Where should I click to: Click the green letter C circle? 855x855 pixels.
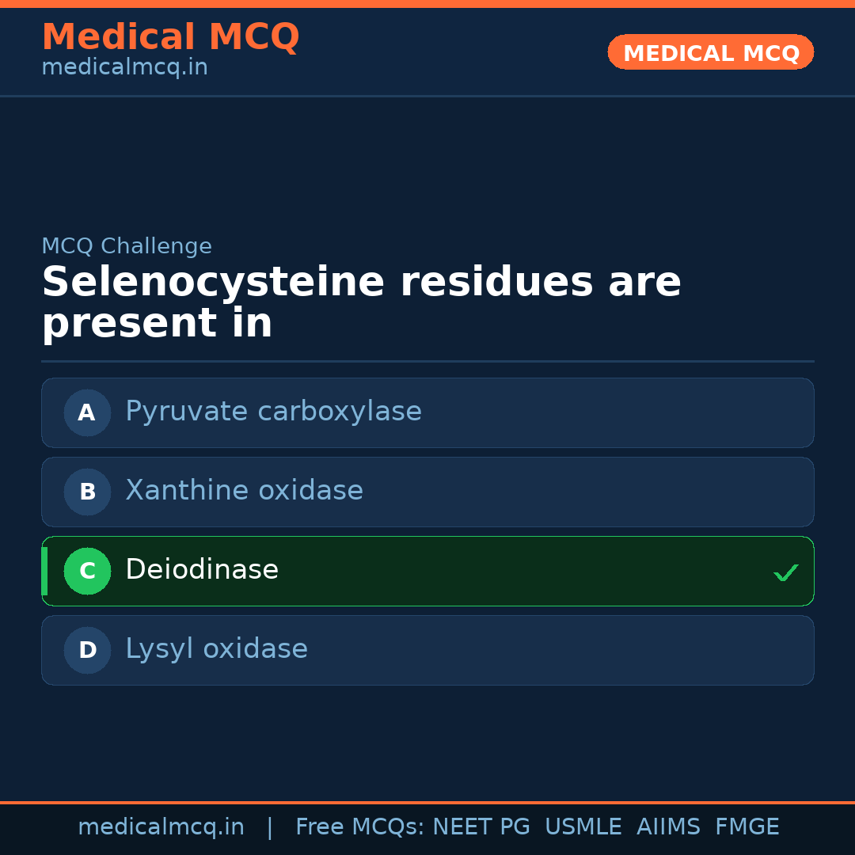[x=87, y=571]
